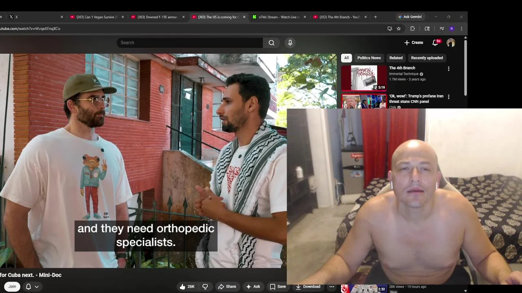Open options for Trump's profane Iran threat video
The image size is (522, 293).
(x=449, y=97)
